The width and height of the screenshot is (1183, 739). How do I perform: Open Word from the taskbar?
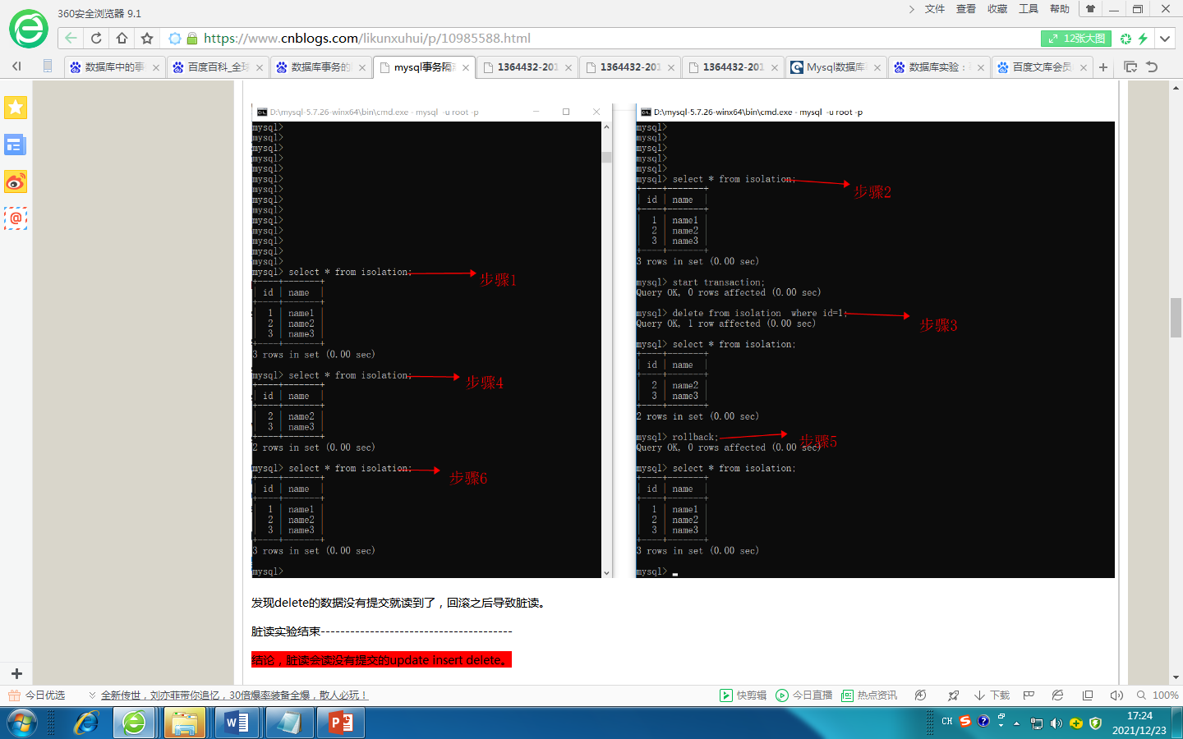click(237, 723)
